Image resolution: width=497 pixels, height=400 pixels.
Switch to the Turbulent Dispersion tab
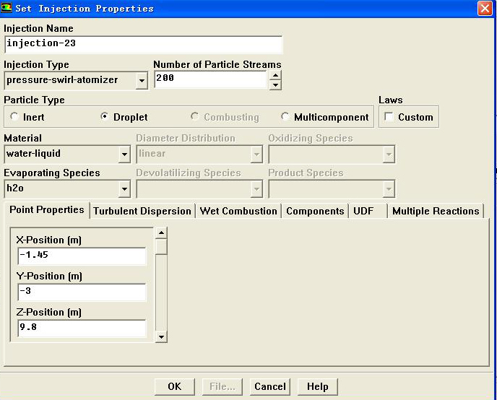(x=142, y=211)
